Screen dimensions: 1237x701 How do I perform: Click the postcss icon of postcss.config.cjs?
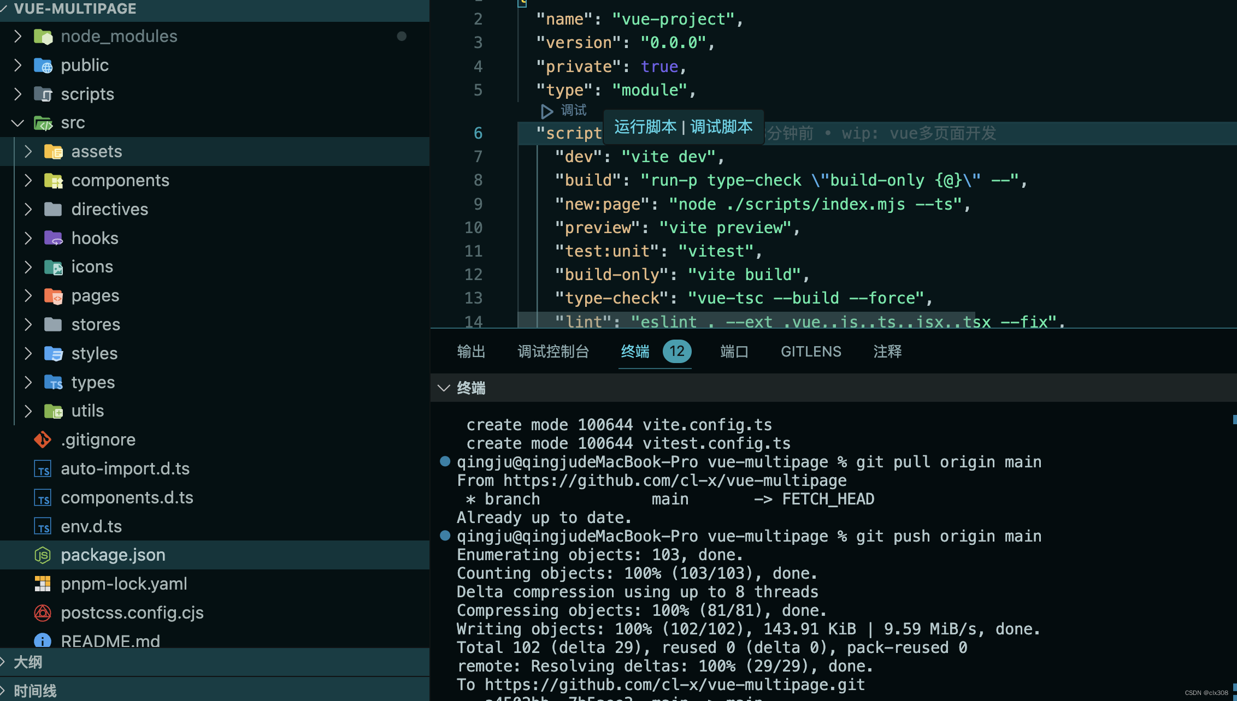click(x=43, y=613)
